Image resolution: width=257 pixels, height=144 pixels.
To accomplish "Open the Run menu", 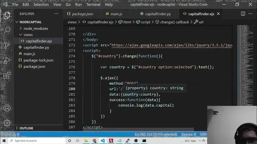I will click(78, 4).
